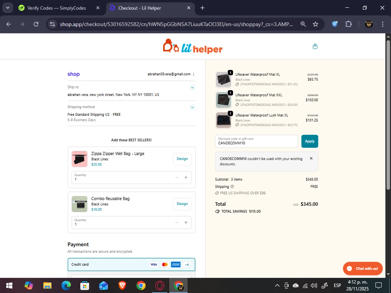Click Zippa Zipper Wet Bag thumbnail
The width and height of the screenshot is (391, 293).
pyautogui.click(x=80, y=159)
